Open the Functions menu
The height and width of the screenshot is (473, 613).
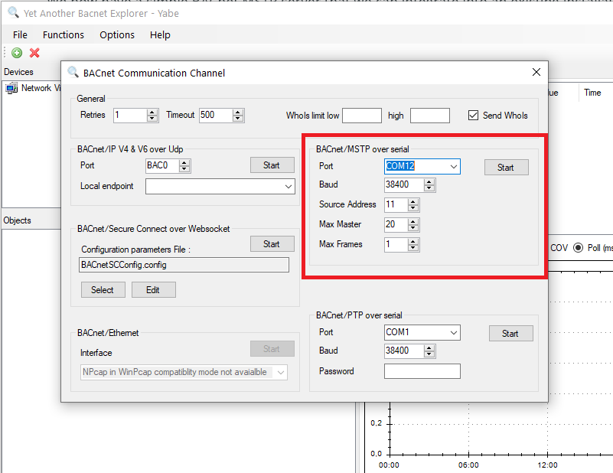coord(64,34)
